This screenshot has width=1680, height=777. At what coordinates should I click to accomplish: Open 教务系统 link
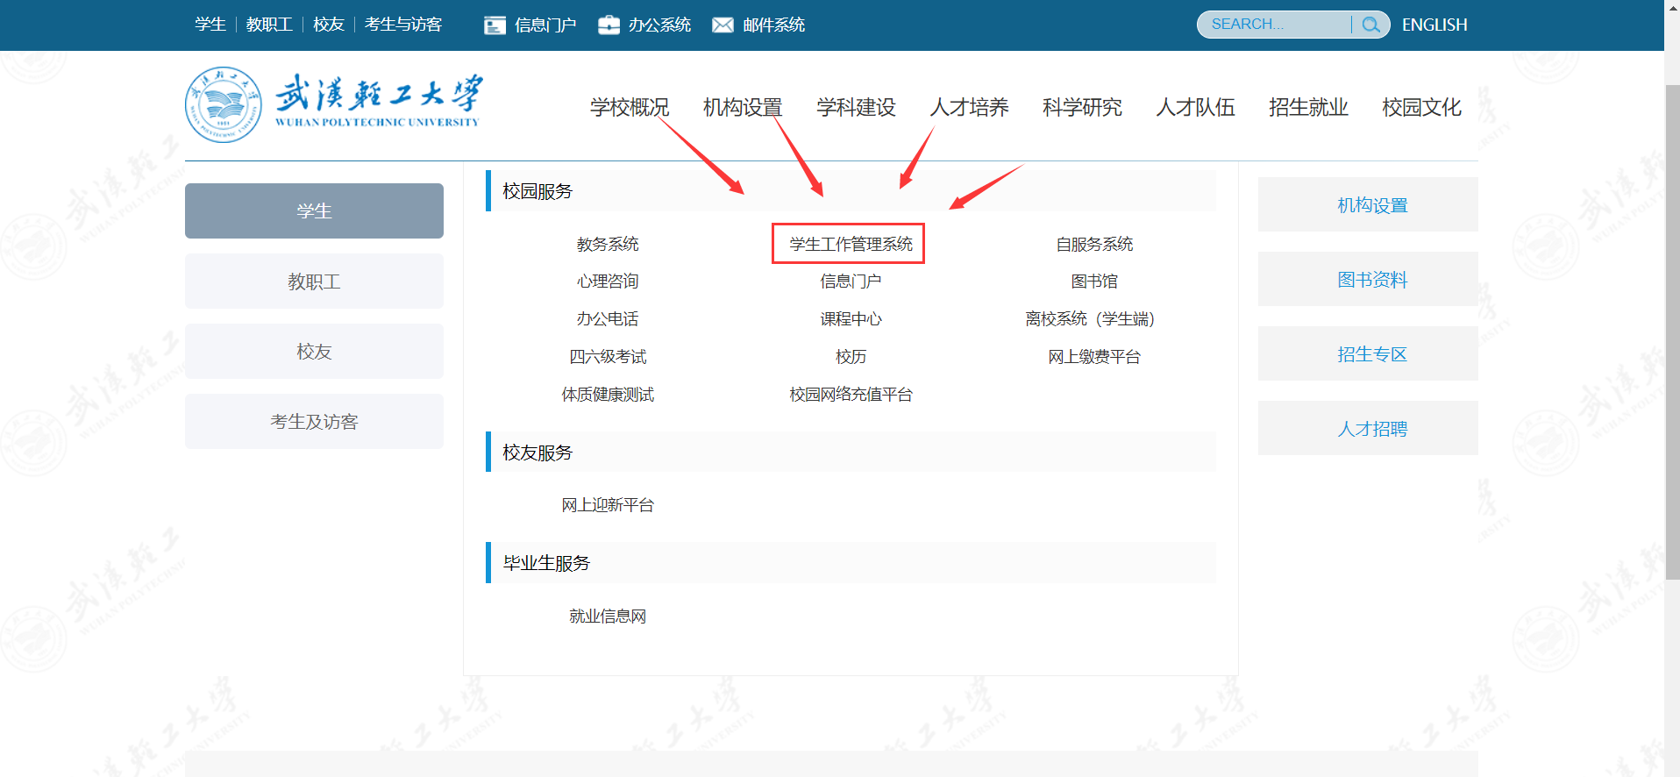[608, 244]
